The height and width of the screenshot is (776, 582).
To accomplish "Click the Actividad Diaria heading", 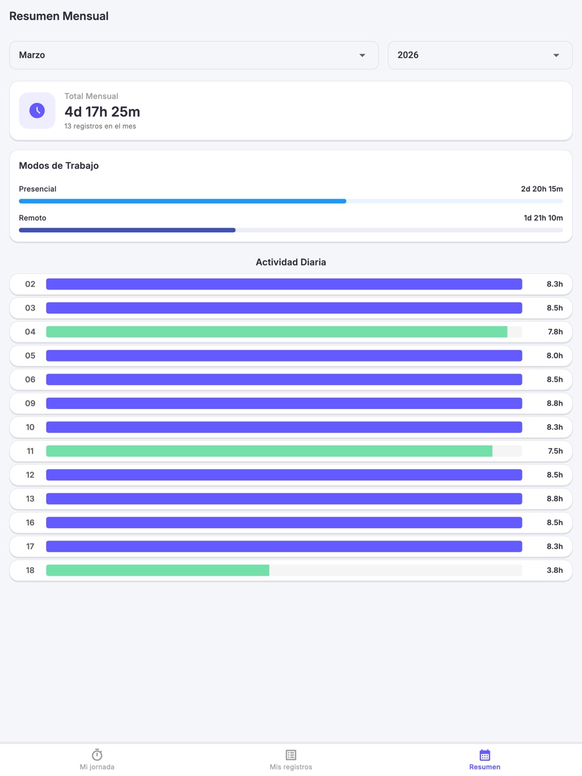I will click(x=291, y=262).
